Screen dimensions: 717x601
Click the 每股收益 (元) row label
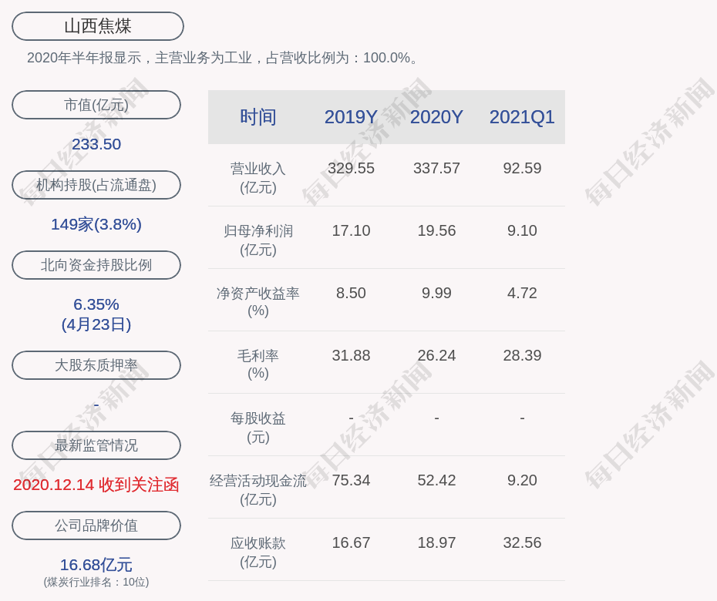(258, 428)
